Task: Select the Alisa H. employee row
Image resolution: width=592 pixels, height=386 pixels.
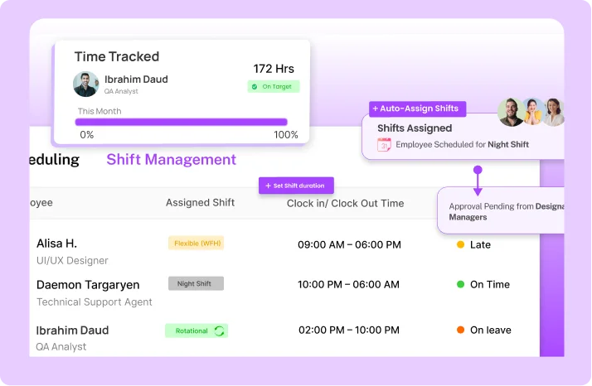Action: pyautogui.click(x=56, y=244)
